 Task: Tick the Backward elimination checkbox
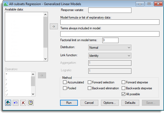tap(90, 88)
